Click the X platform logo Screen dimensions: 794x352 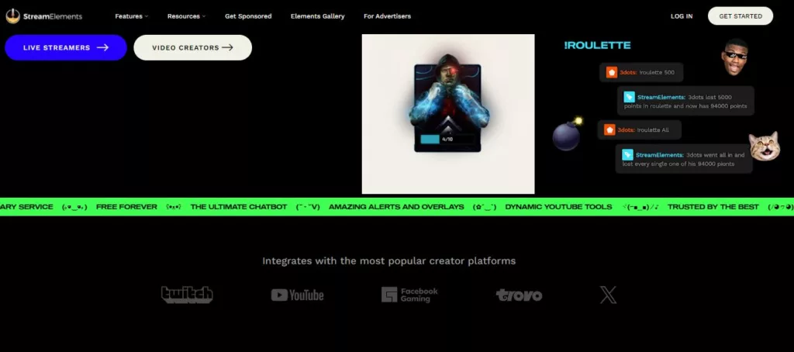(x=608, y=295)
